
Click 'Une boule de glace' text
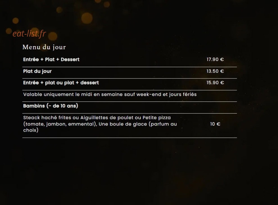123,124
